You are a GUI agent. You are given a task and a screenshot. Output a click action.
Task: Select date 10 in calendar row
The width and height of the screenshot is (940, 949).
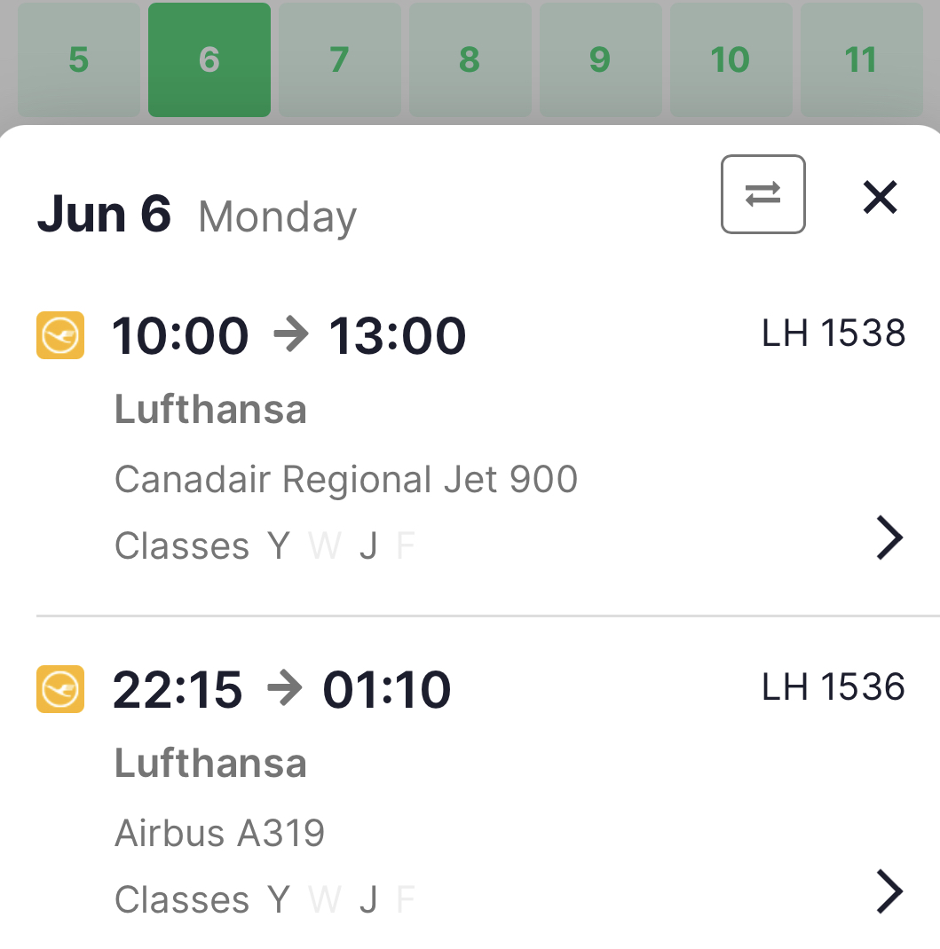point(731,60)
